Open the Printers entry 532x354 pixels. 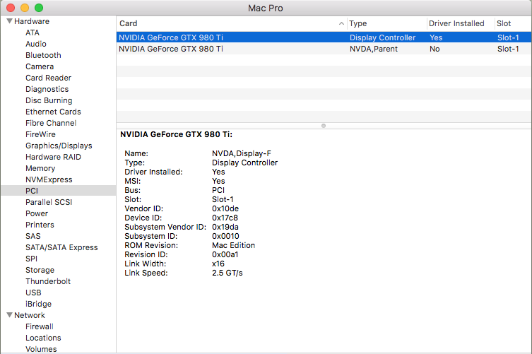point(40,225)
